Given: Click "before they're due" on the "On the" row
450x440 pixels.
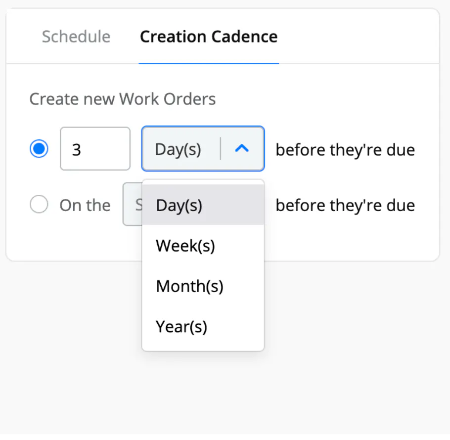Looking at the screenshot, I should tap(345, 205).
